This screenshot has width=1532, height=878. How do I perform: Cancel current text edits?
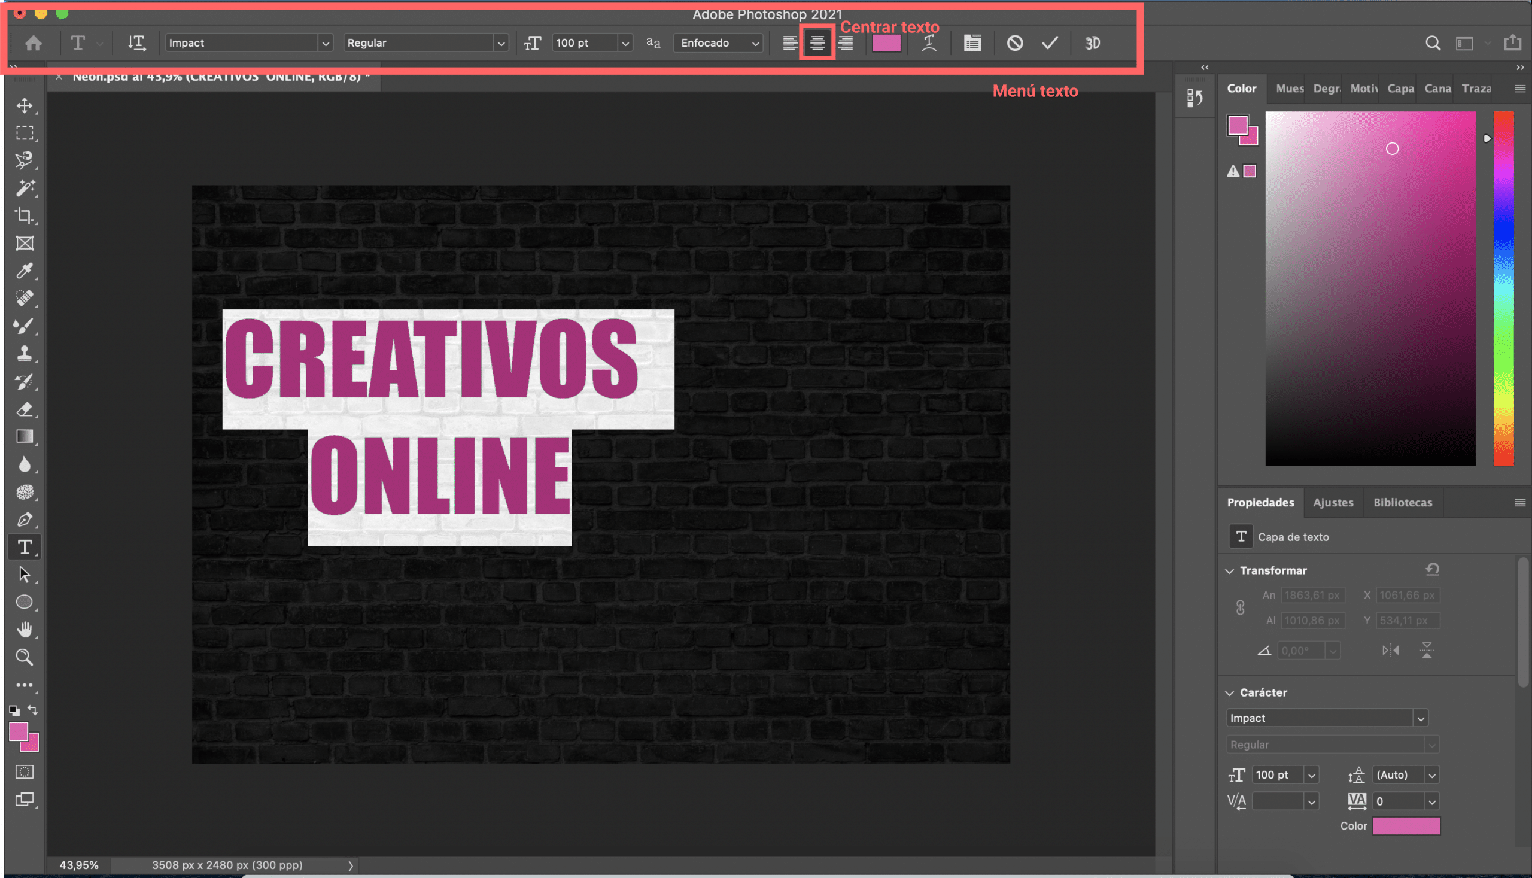click(x=1015, y=43)
